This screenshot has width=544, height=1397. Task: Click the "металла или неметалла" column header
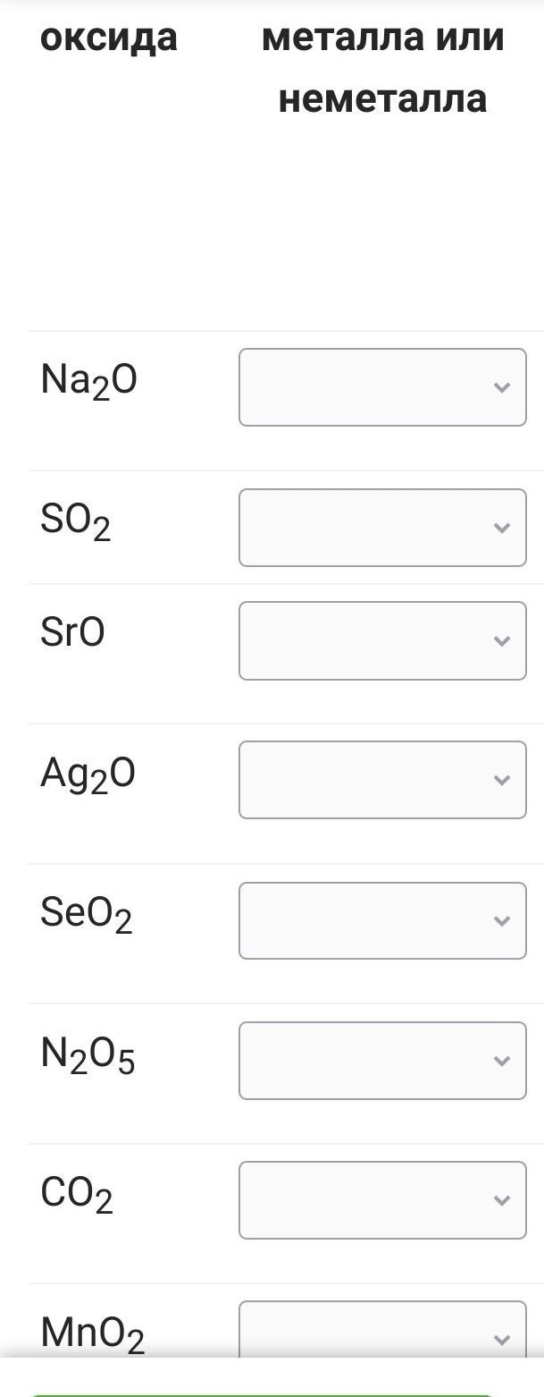pos(382,68)
